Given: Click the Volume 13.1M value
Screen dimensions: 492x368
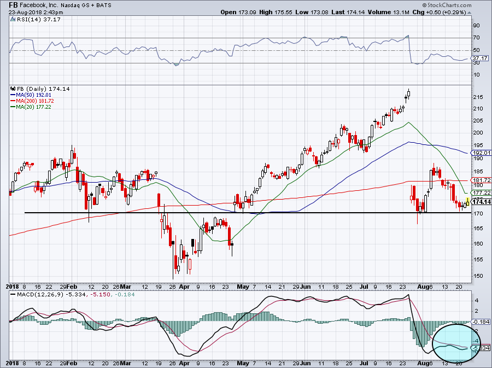Looking at the screenshot, I should point(389,12).
